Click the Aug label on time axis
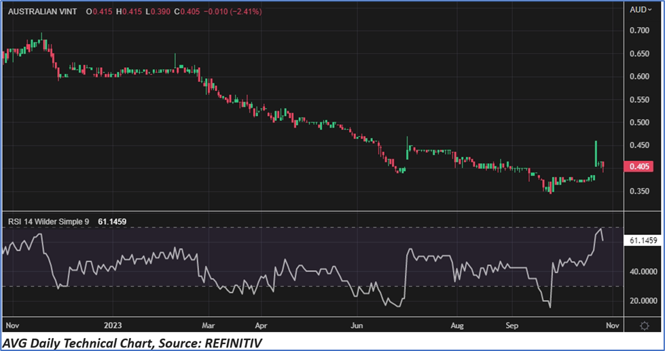This screenshot has height=351, width=665. [x=457, y=326]
